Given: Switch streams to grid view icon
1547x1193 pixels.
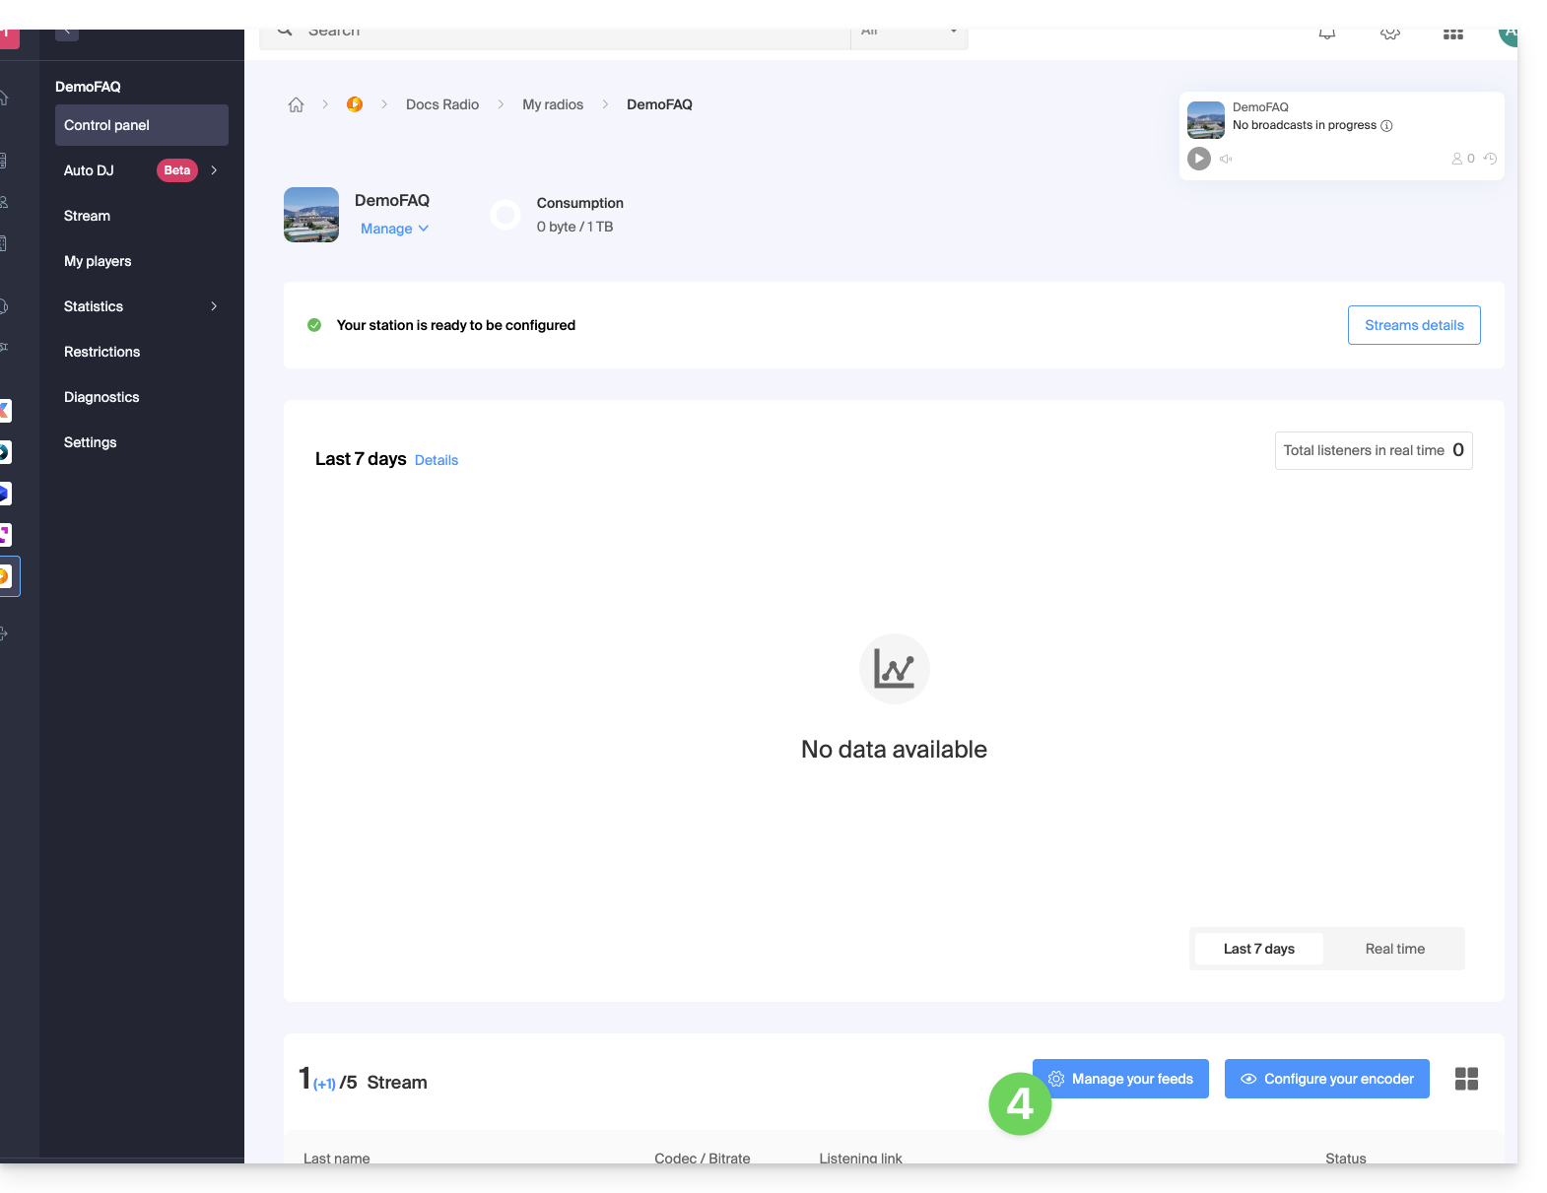Looking at the screenshot, I should (x=1466, y=1079).
